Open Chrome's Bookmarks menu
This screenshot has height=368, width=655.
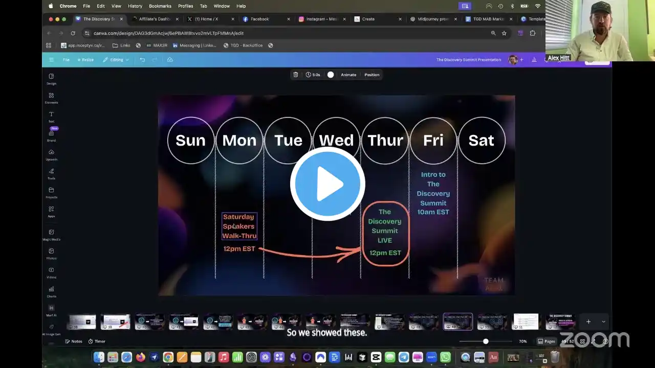160,6
